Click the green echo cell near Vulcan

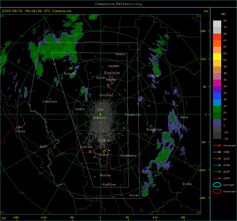click(x=145, y=192)
